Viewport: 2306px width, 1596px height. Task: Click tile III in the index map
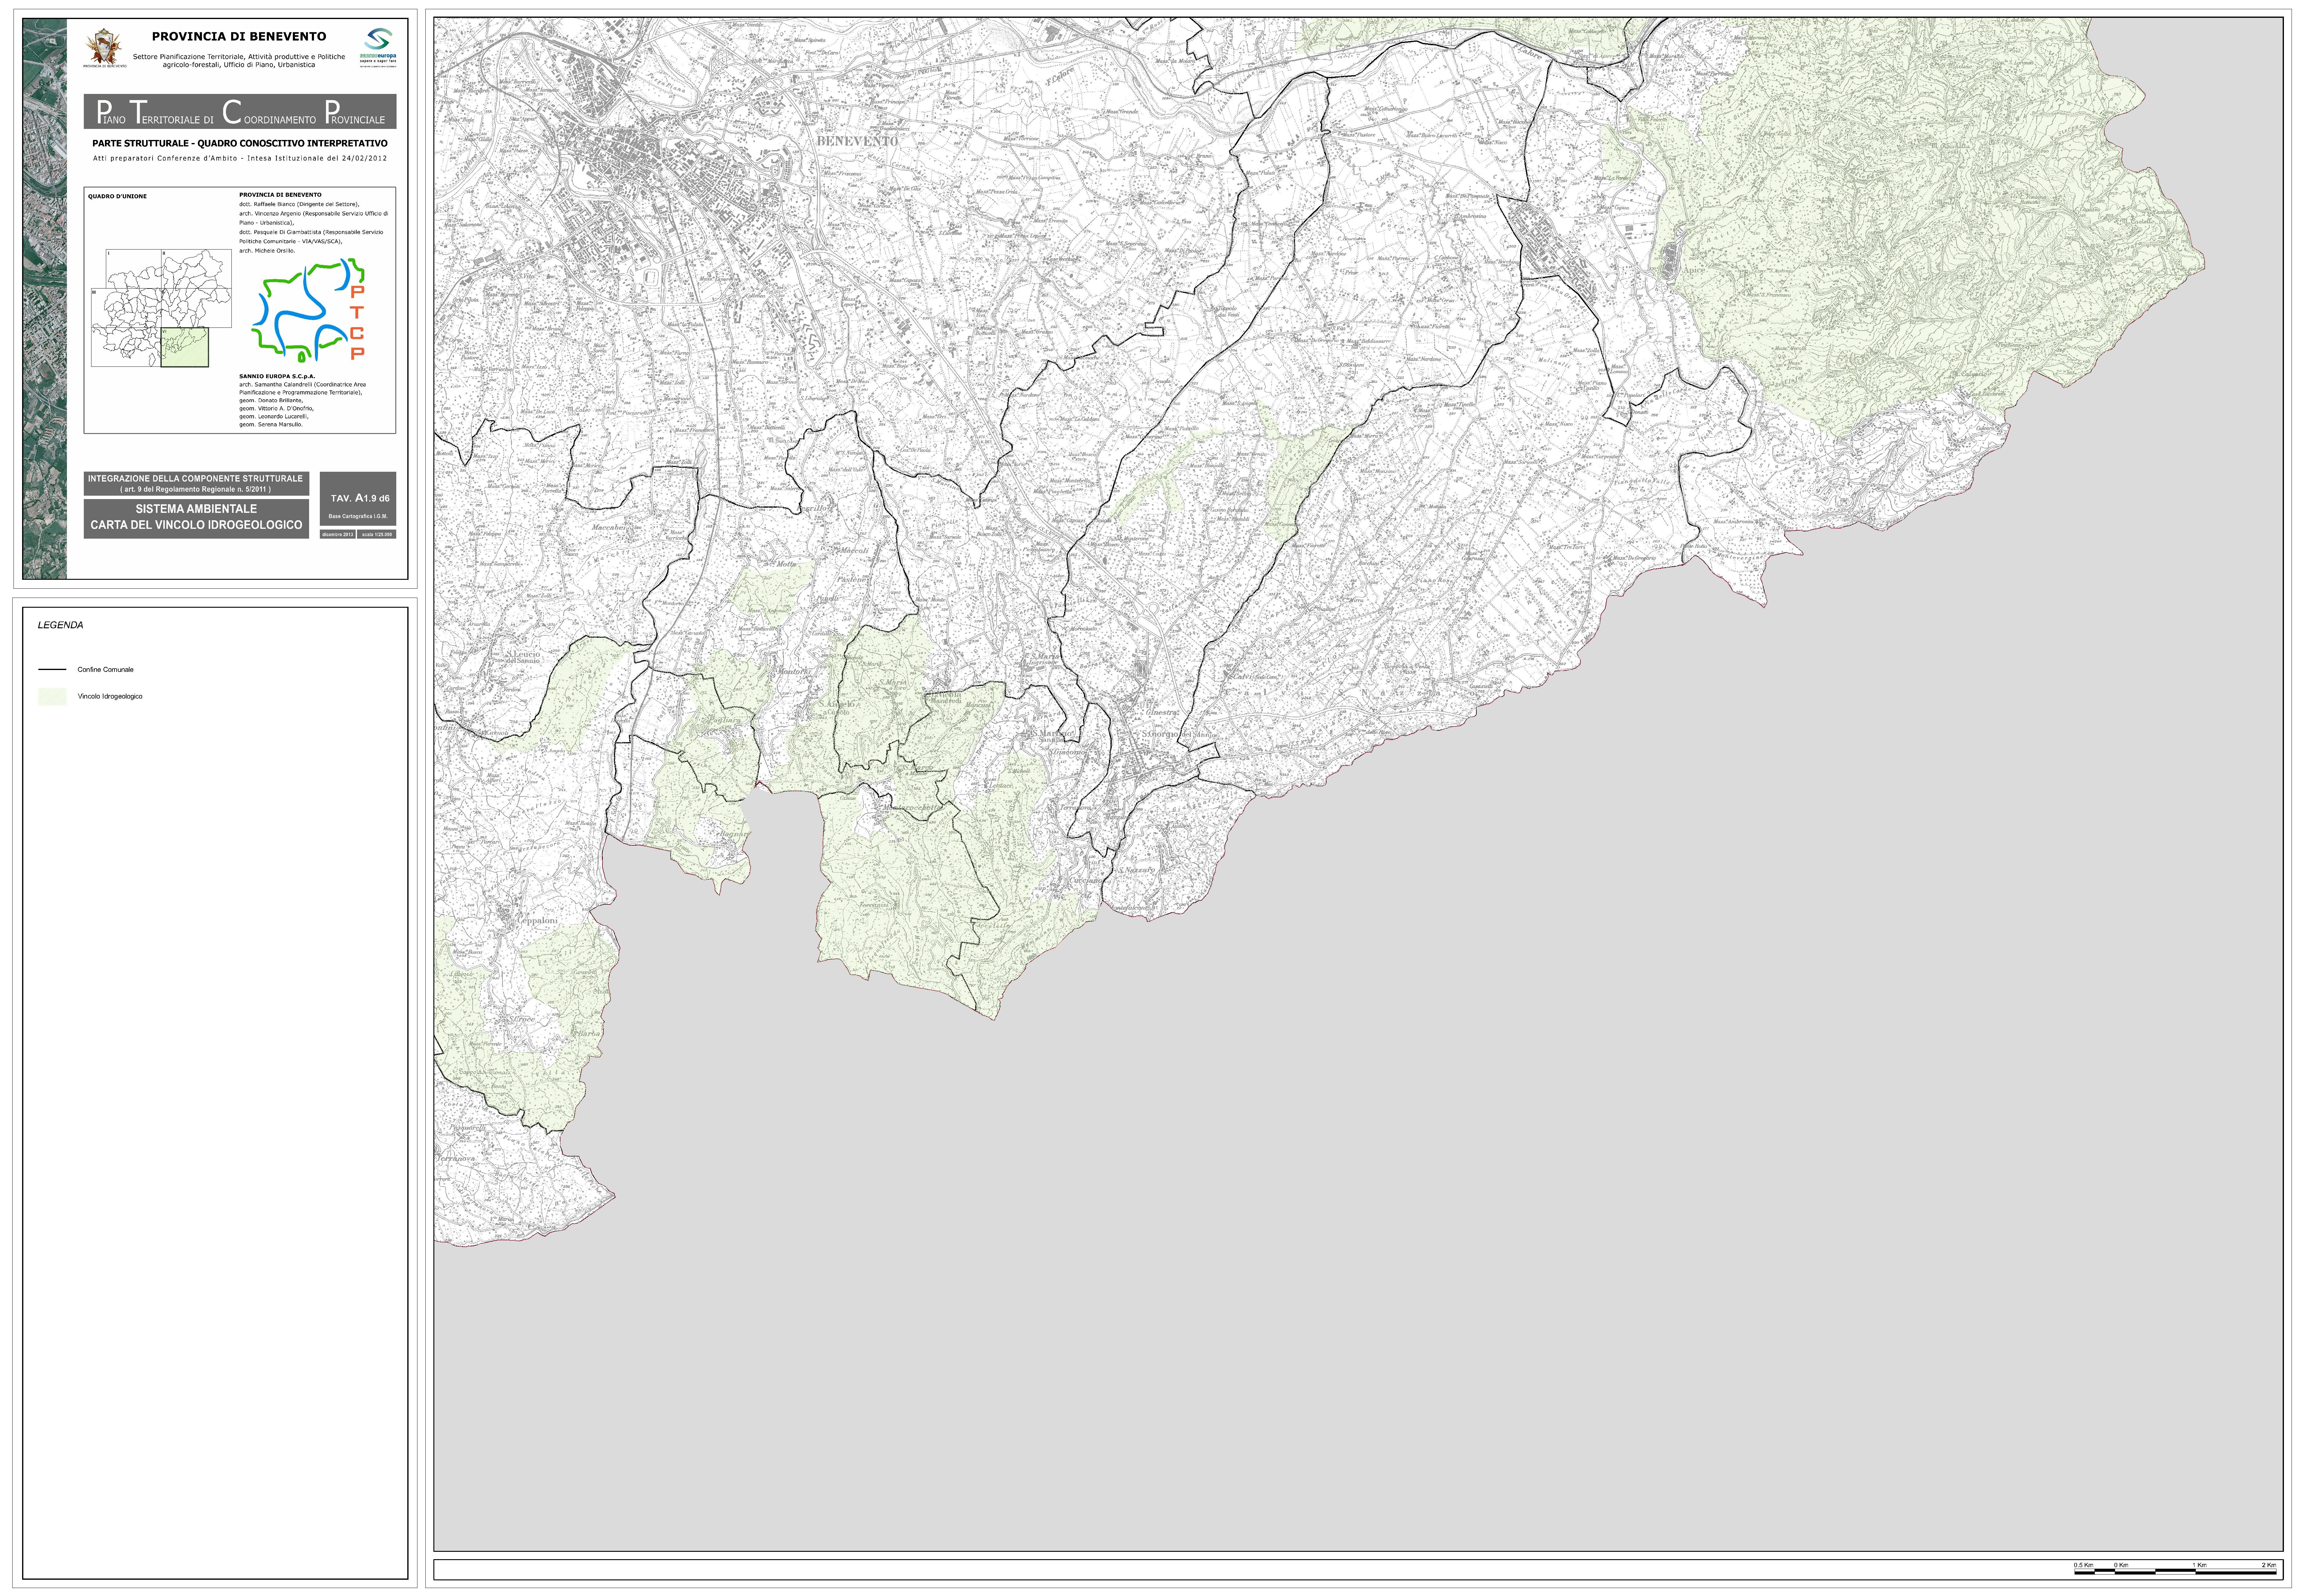click(x=126, y=308)
